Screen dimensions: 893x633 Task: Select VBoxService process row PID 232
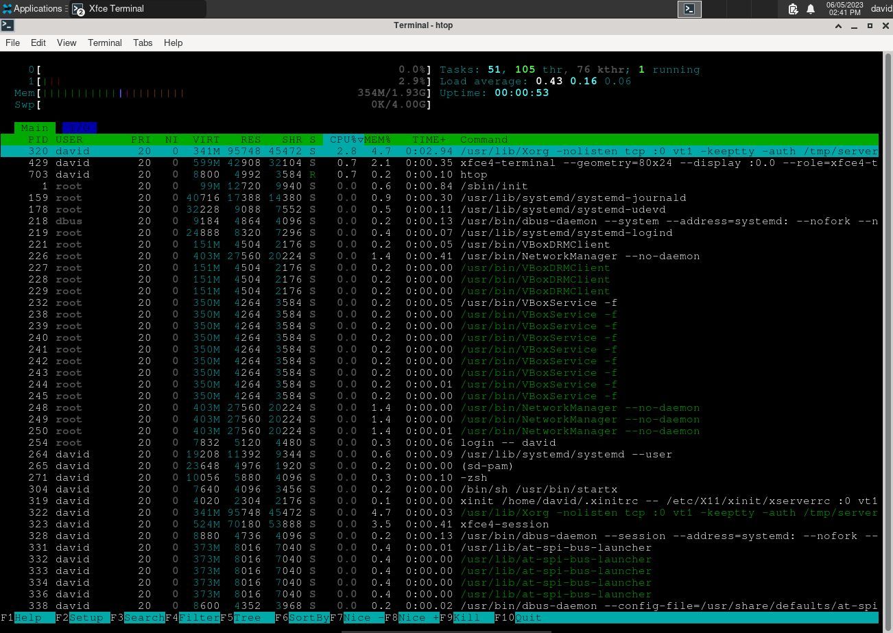tap(439, 302)
